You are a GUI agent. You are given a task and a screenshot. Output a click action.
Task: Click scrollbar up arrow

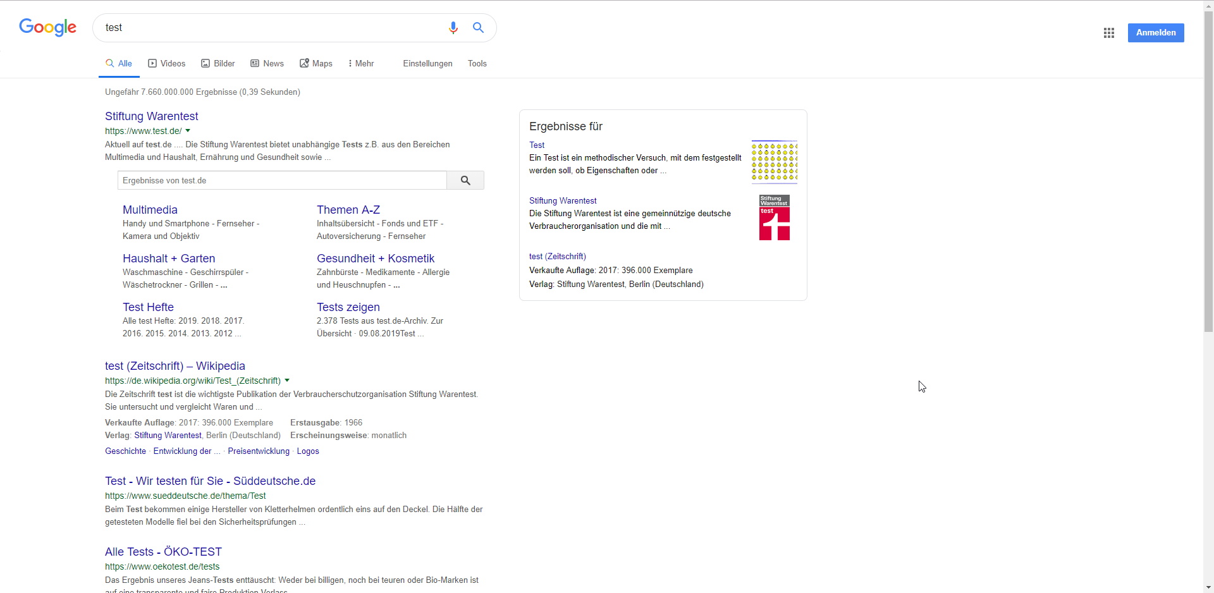pyautogui.click(x=1208, y=5)
